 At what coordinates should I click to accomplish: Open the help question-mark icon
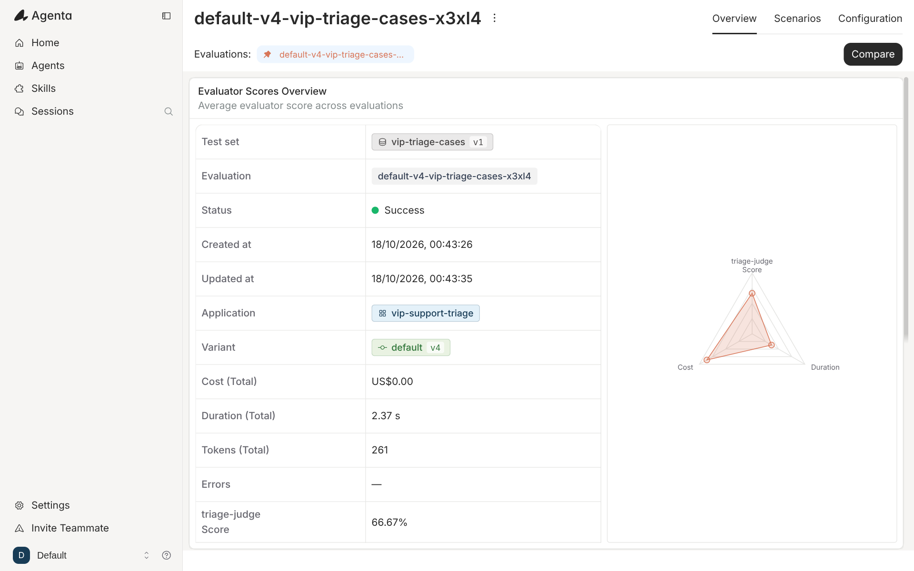point(166,555)
